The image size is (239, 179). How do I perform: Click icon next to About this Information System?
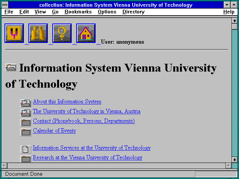pos(26,103)
